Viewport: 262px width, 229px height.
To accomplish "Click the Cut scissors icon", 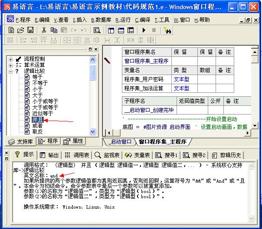I will (44, 30).
